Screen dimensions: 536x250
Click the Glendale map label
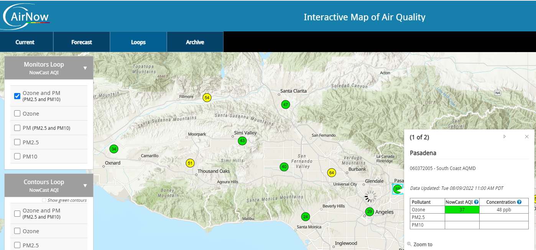point(374,181)
